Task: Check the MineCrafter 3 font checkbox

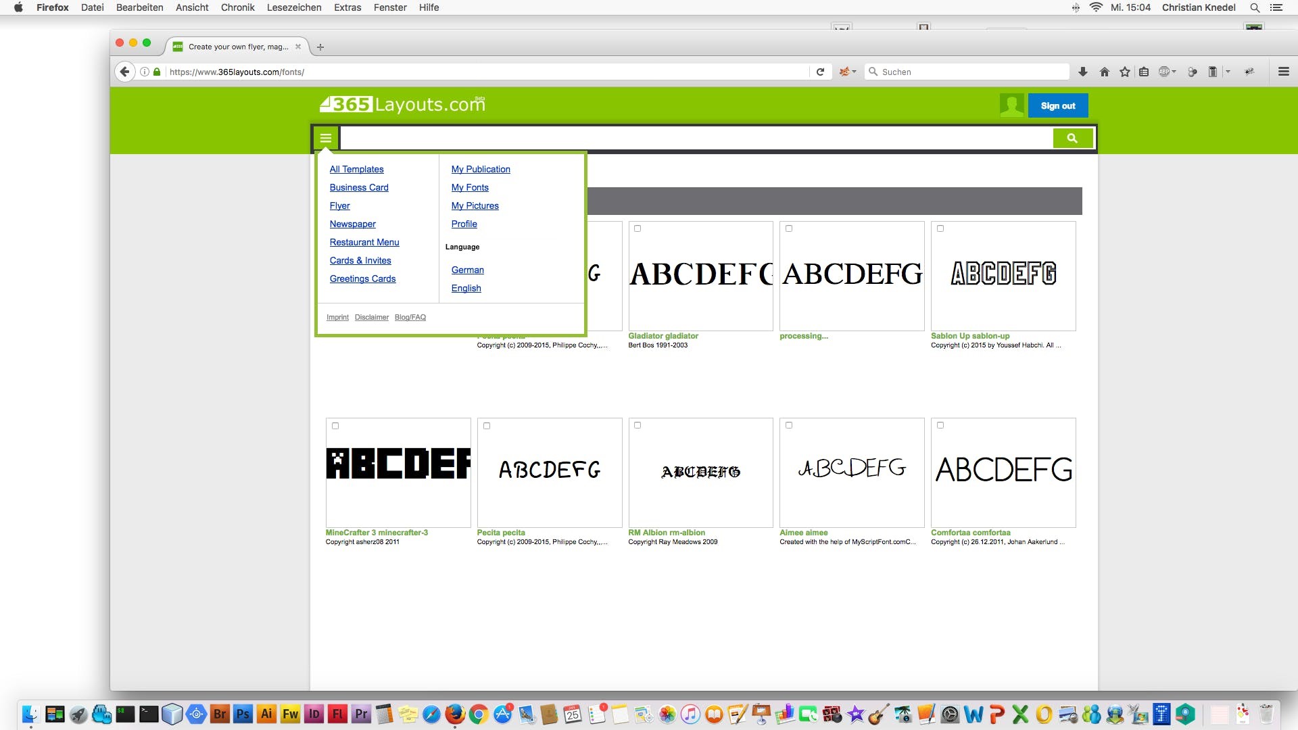Action: (x=335, y=426)
